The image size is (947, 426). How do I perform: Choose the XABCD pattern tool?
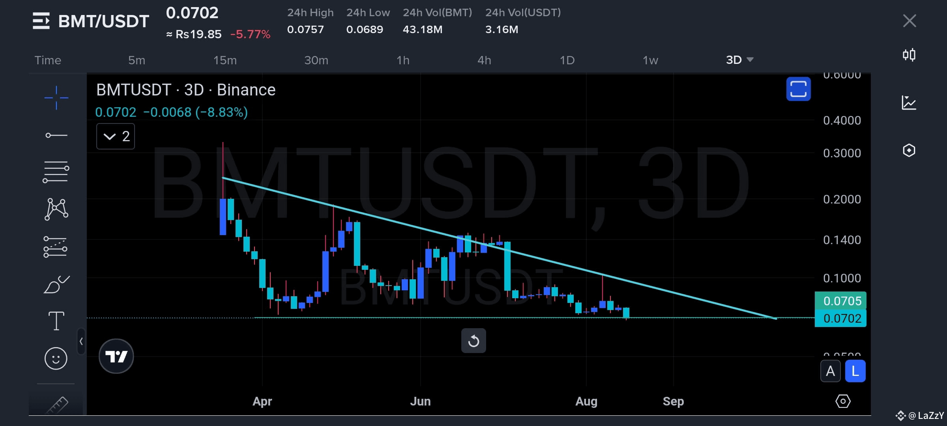tap(56, 209)
